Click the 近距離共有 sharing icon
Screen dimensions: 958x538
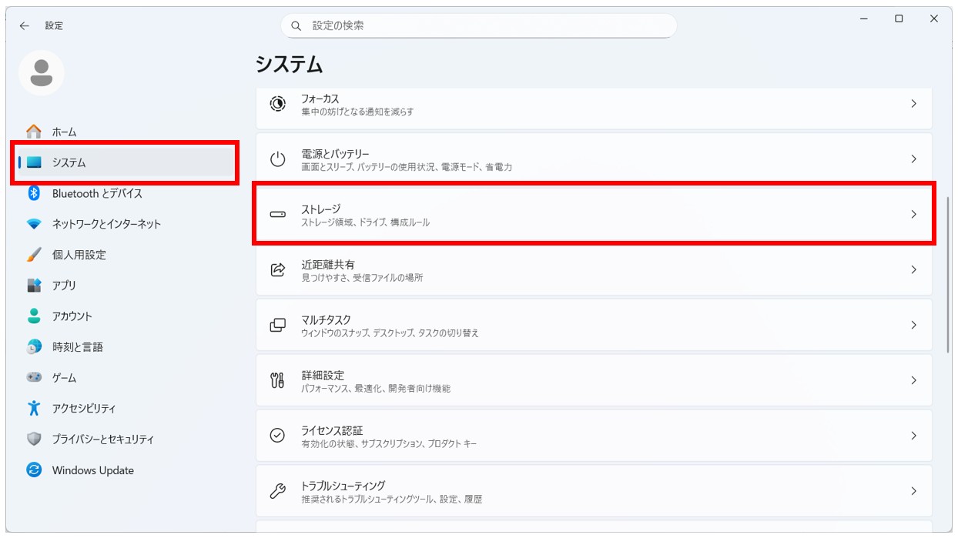click(x=278, y=269)
